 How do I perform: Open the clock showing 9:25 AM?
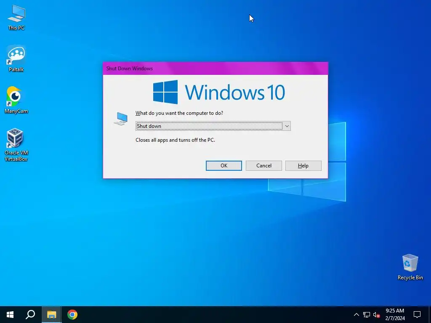(395, 315)
